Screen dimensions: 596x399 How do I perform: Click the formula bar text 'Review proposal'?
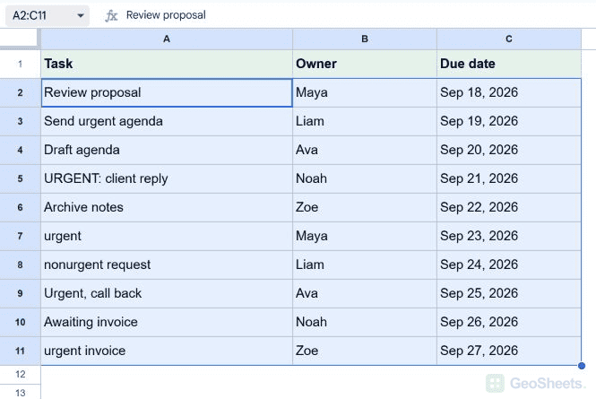click(166, 15)
